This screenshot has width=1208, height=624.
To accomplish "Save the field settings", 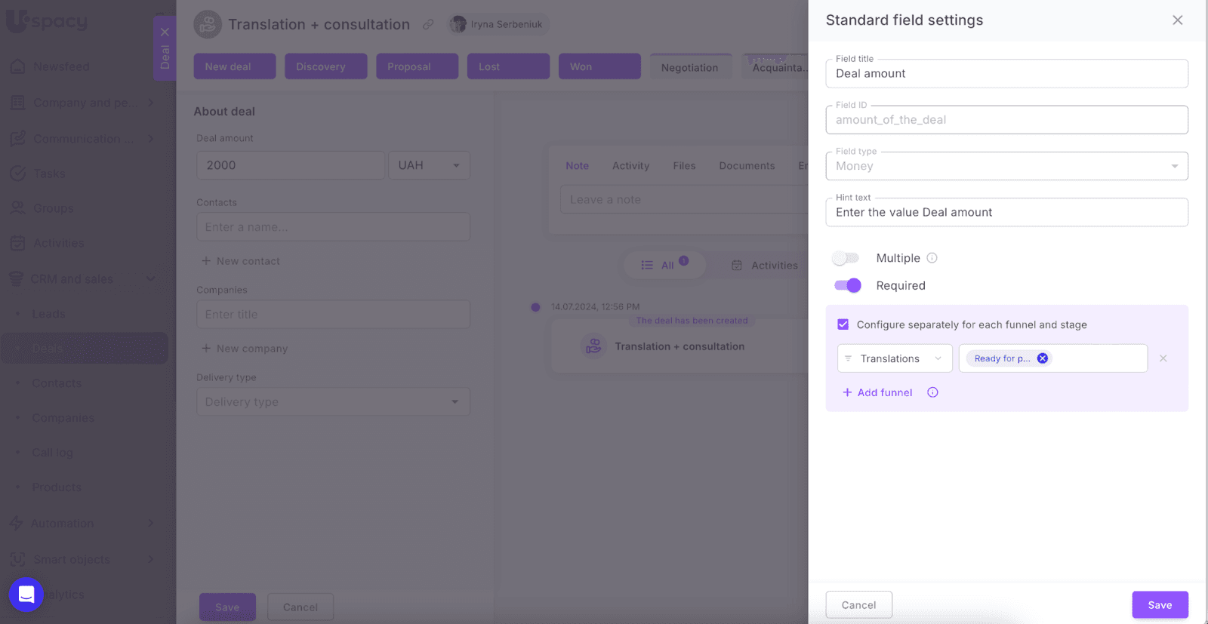I will 1160,605.
